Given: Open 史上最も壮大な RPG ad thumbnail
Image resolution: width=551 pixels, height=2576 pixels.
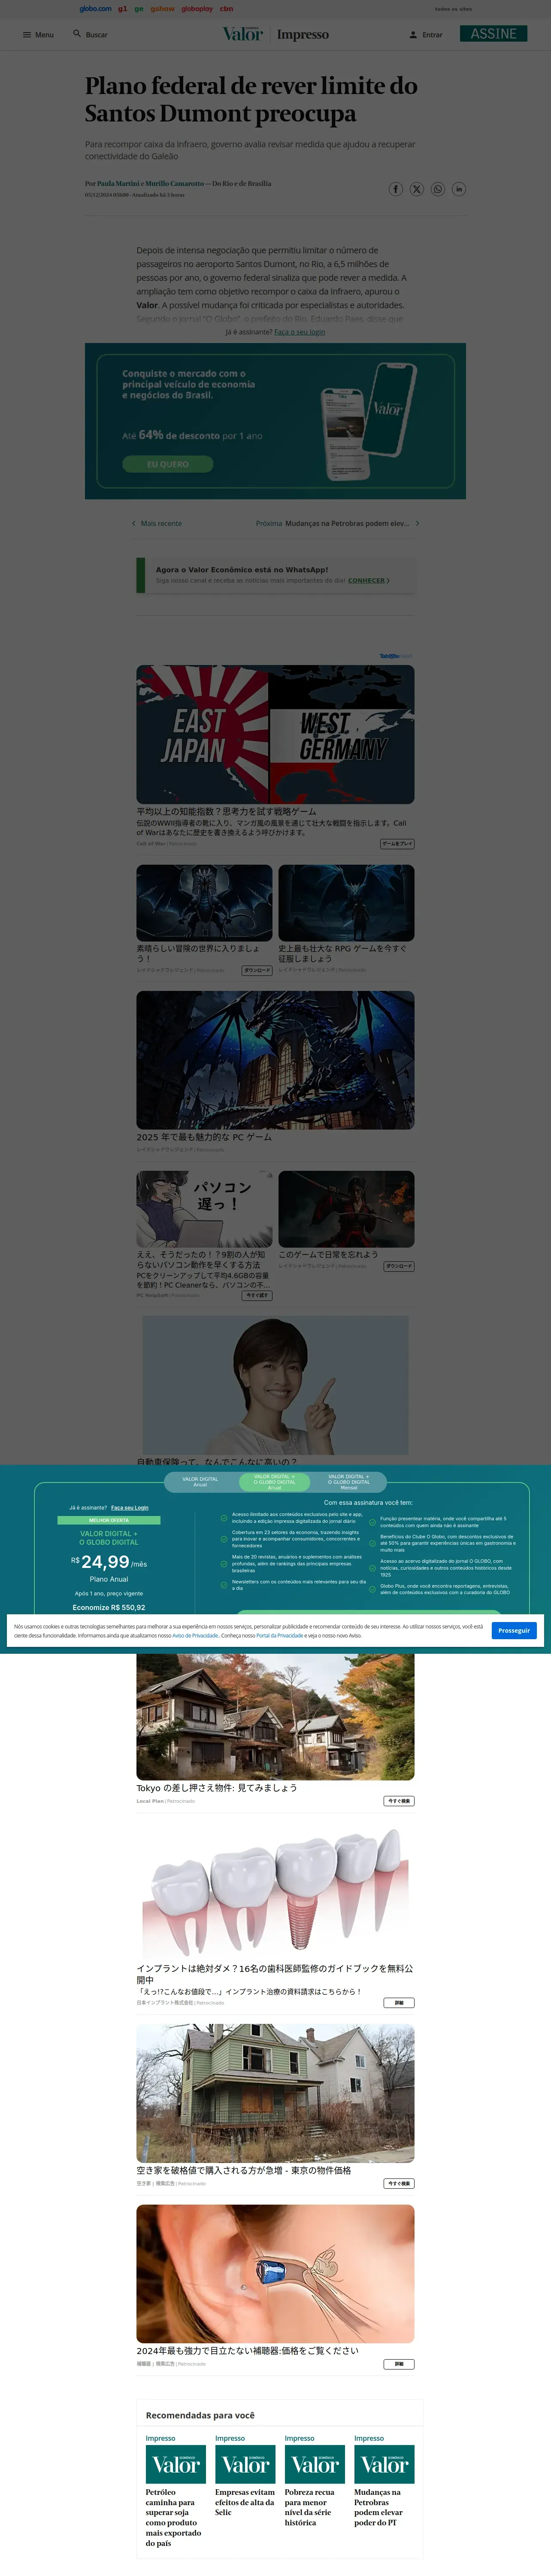Looking at the screenshot, I should pos(346,903).
